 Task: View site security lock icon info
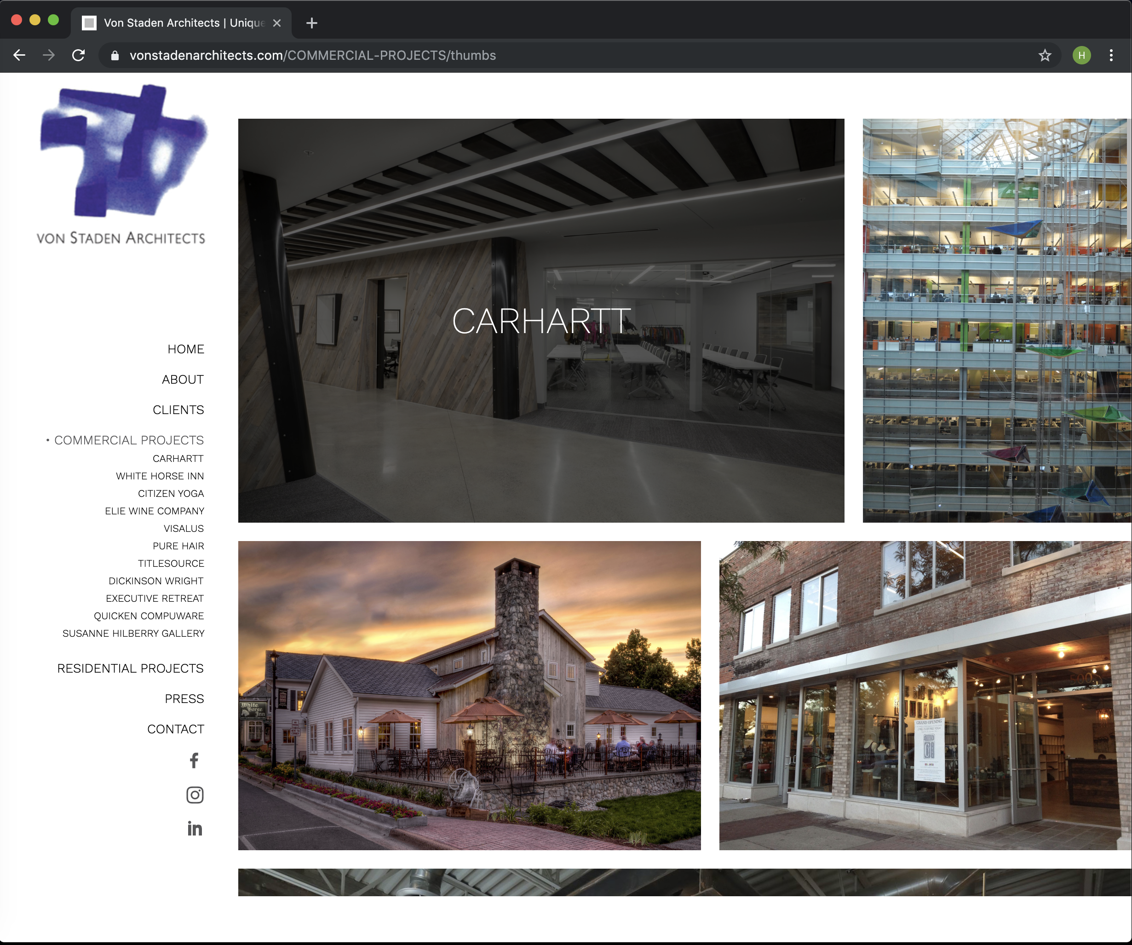115,55
